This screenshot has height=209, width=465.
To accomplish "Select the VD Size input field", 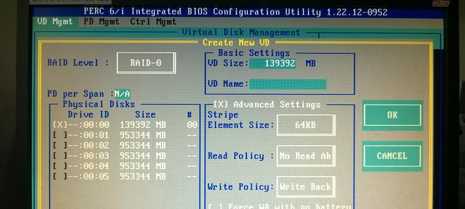I will 272,63.
